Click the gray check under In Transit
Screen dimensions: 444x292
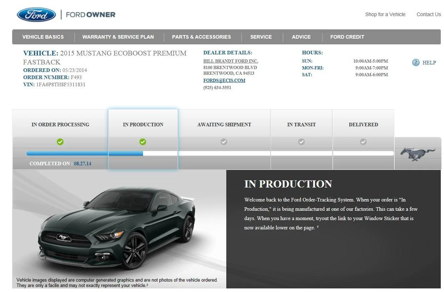(301, 142)
